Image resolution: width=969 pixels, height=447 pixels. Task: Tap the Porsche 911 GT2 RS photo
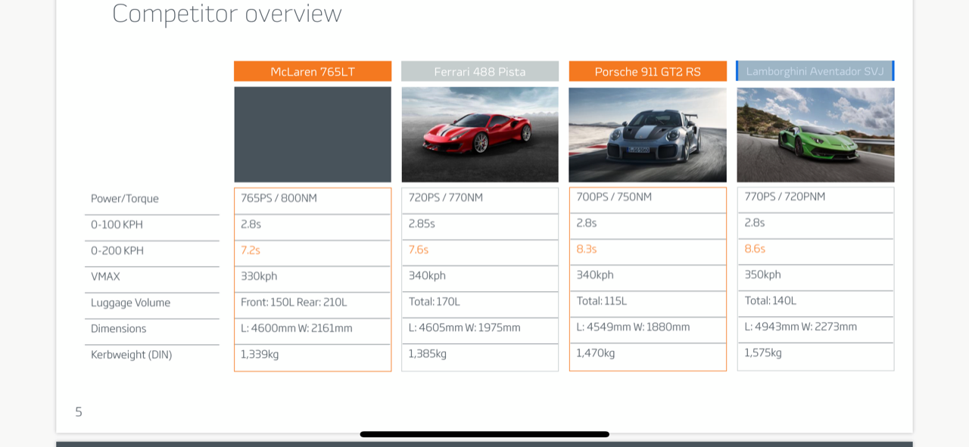[x=647, y=135]
